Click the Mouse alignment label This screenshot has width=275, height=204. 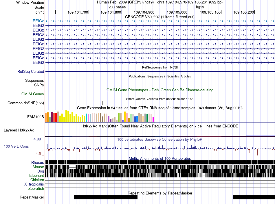[38, 167]
